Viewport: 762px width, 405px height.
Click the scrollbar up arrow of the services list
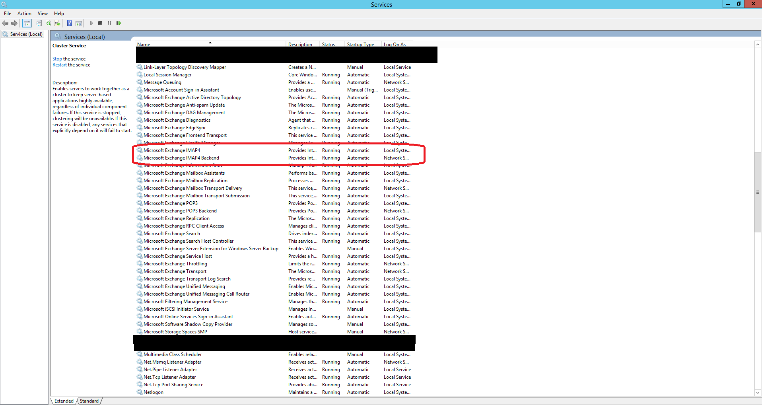(x=758, y=45)
